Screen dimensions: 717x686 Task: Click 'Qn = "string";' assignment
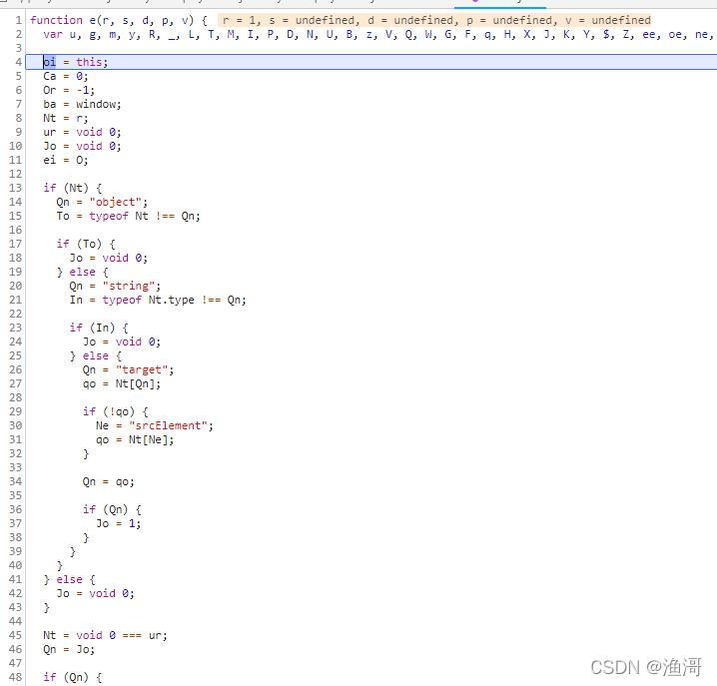coord(115,286)
